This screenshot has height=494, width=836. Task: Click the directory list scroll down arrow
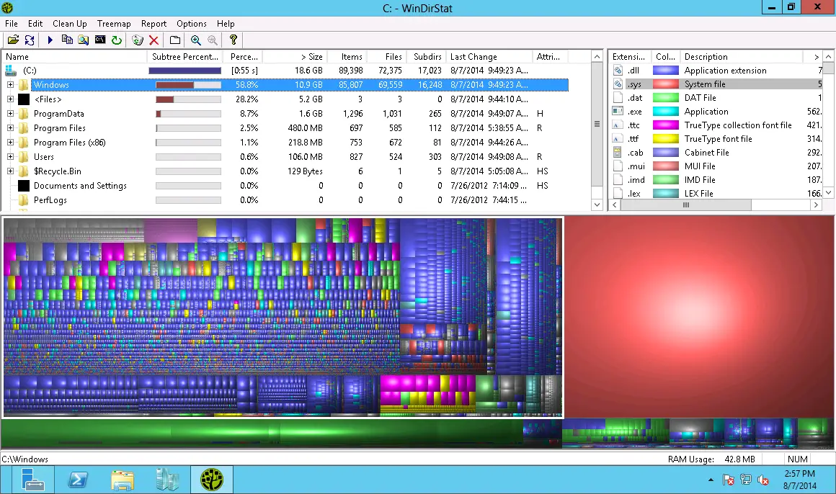pos(597,205)
